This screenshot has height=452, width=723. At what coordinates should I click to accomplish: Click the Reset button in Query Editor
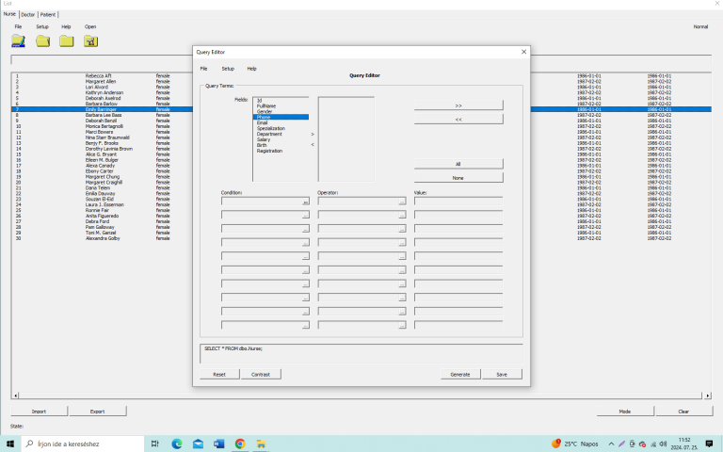point(219,374)
